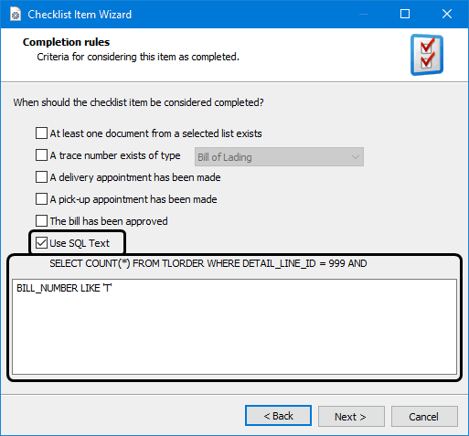Click the checklist clipboard icon in header
Viewport: 469px width, 436px height.
click(427, 55)
